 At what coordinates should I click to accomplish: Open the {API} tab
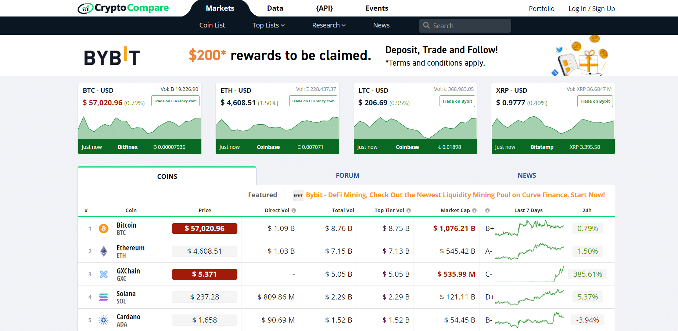[x=324, y=8]
